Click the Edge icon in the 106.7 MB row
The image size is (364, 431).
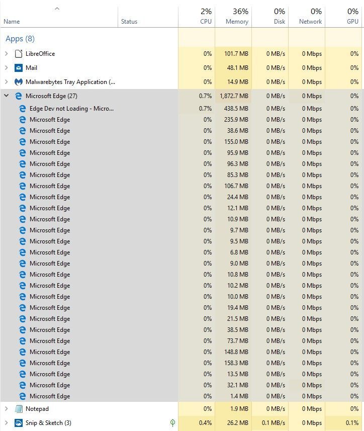(x=23, y=186)
